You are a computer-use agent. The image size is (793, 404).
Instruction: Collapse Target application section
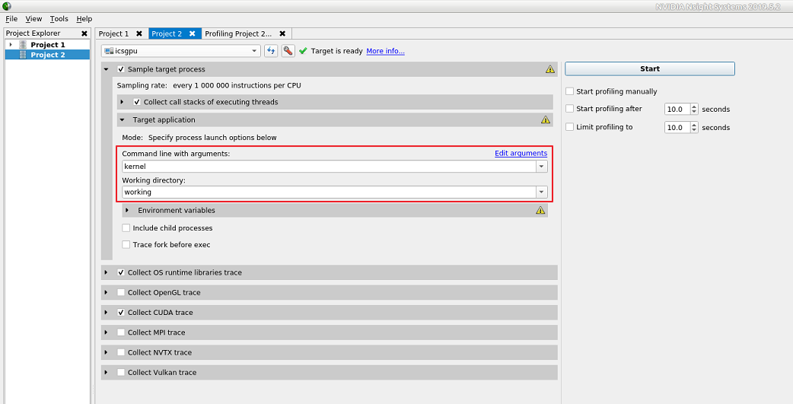122,120
